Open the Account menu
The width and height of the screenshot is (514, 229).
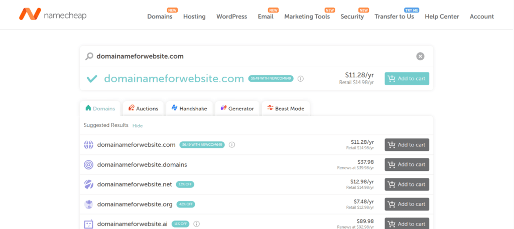(482, 17)
